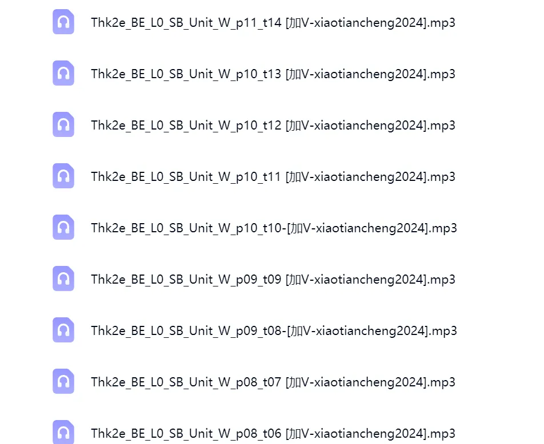Select the Unit_W_p10_t11 mp3 file name
The width and height of the screenshot is (544, 444).
point(273,177)
